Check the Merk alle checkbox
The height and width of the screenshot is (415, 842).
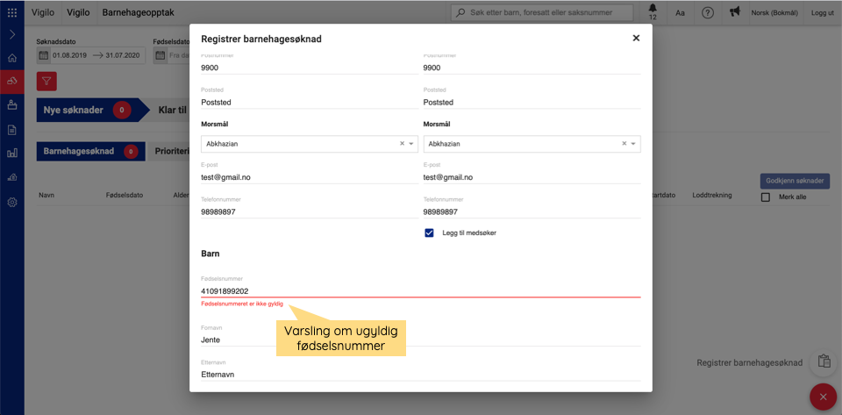click(766, 197)
